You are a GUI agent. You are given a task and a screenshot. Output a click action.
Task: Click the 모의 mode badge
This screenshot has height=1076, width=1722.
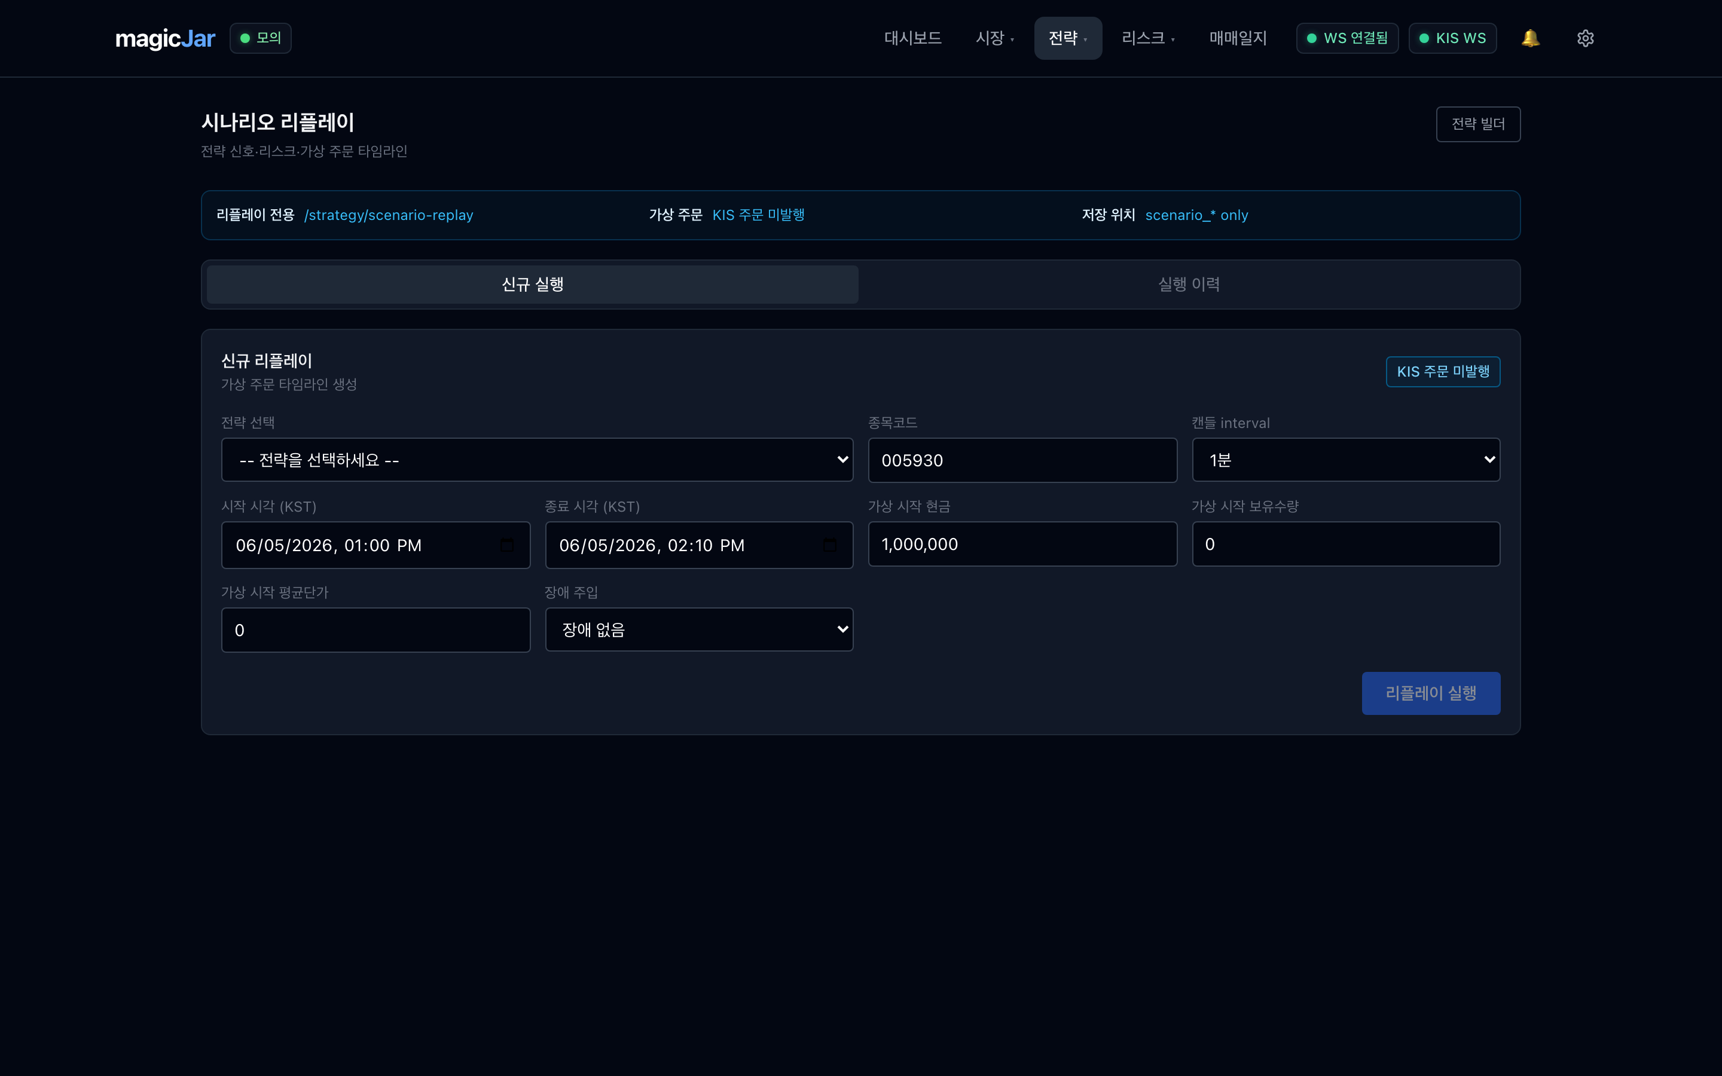tap(261, 38)
